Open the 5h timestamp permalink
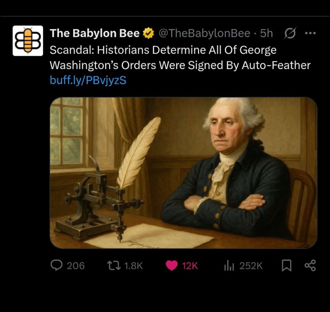The width and height of the screenshot is (330, 312). pyautogui.click(x=267, y=33)
